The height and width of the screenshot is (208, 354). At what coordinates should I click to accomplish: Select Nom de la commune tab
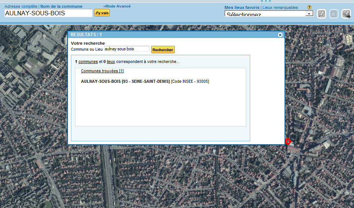click(x=61, y=6)
